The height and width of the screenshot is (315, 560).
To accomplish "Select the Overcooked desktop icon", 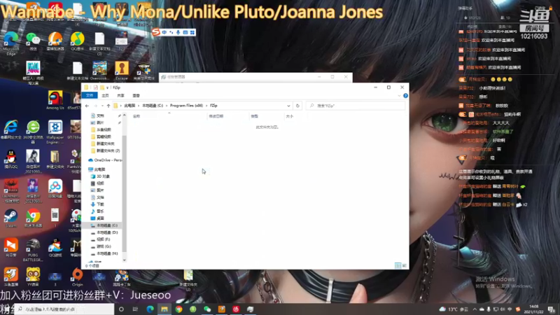I will pos(99,71).
